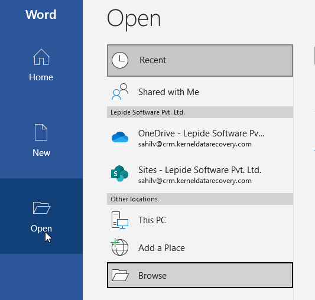Click the Browse folder icon

120,275
